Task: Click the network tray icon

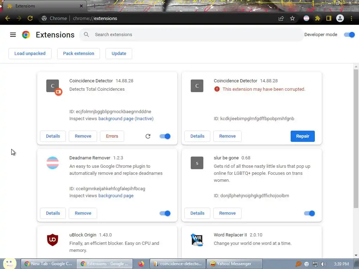Action: [x=315, y=264]
